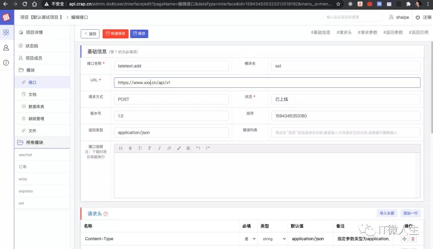Click the bold (B) icon in the editor toolbar

click(130, 148)
